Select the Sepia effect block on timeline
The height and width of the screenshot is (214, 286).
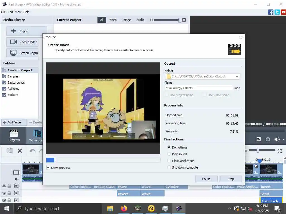coord(271,194)
